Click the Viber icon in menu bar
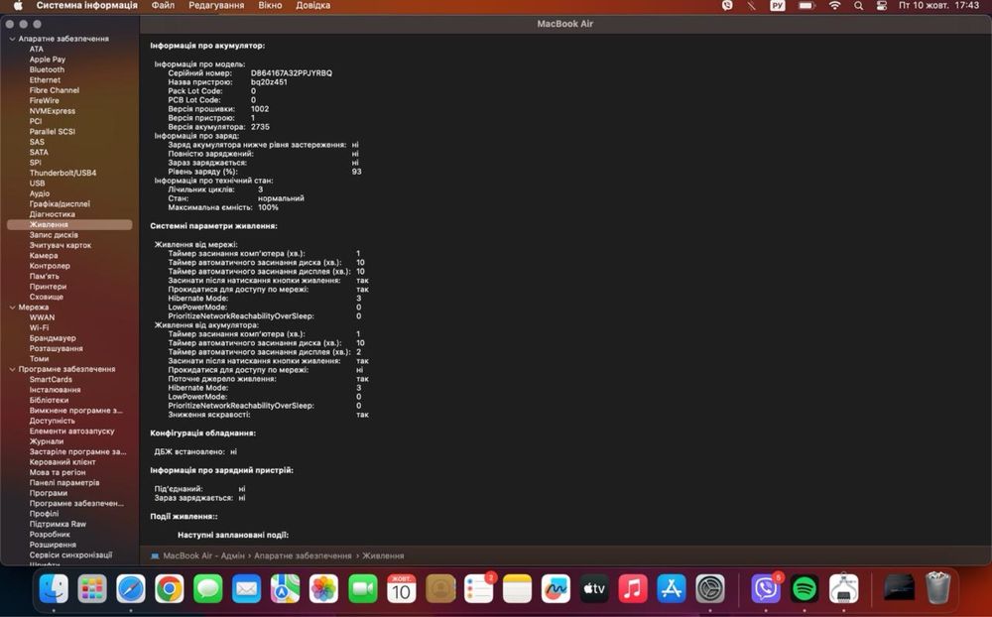 point(727,6)
